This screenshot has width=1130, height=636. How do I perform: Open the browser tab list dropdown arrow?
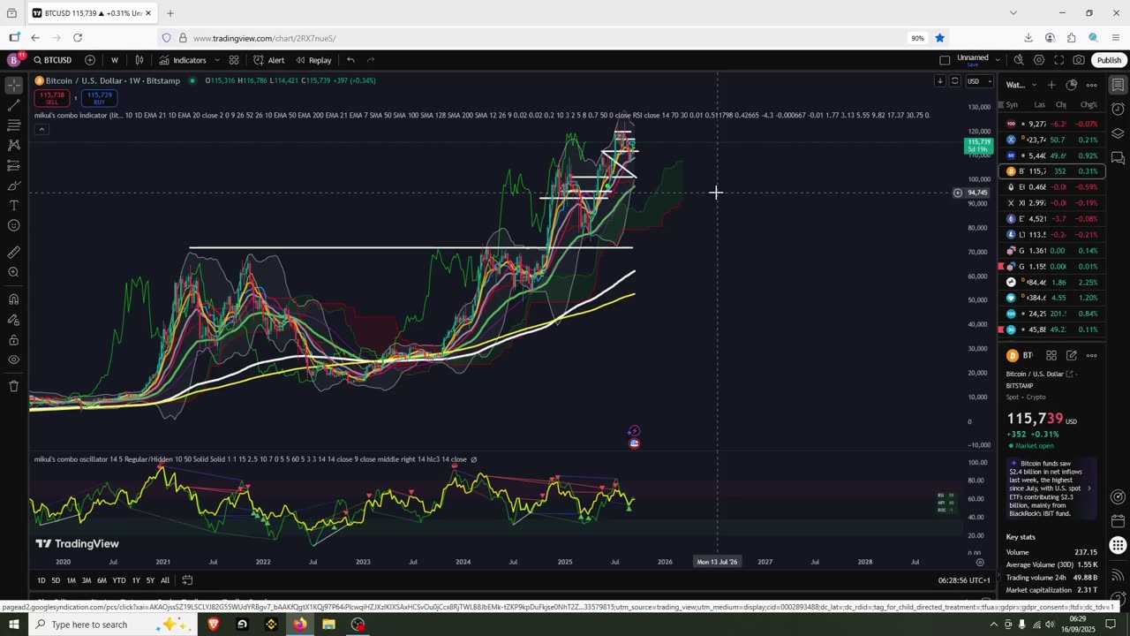(1013, 12)
